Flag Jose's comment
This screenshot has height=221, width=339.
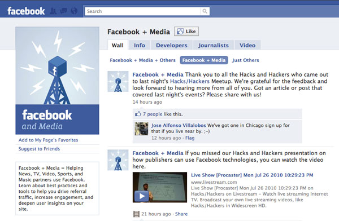190,138
